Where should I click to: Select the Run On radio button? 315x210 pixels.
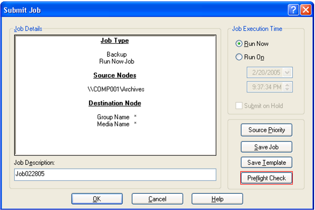[238, 57]
